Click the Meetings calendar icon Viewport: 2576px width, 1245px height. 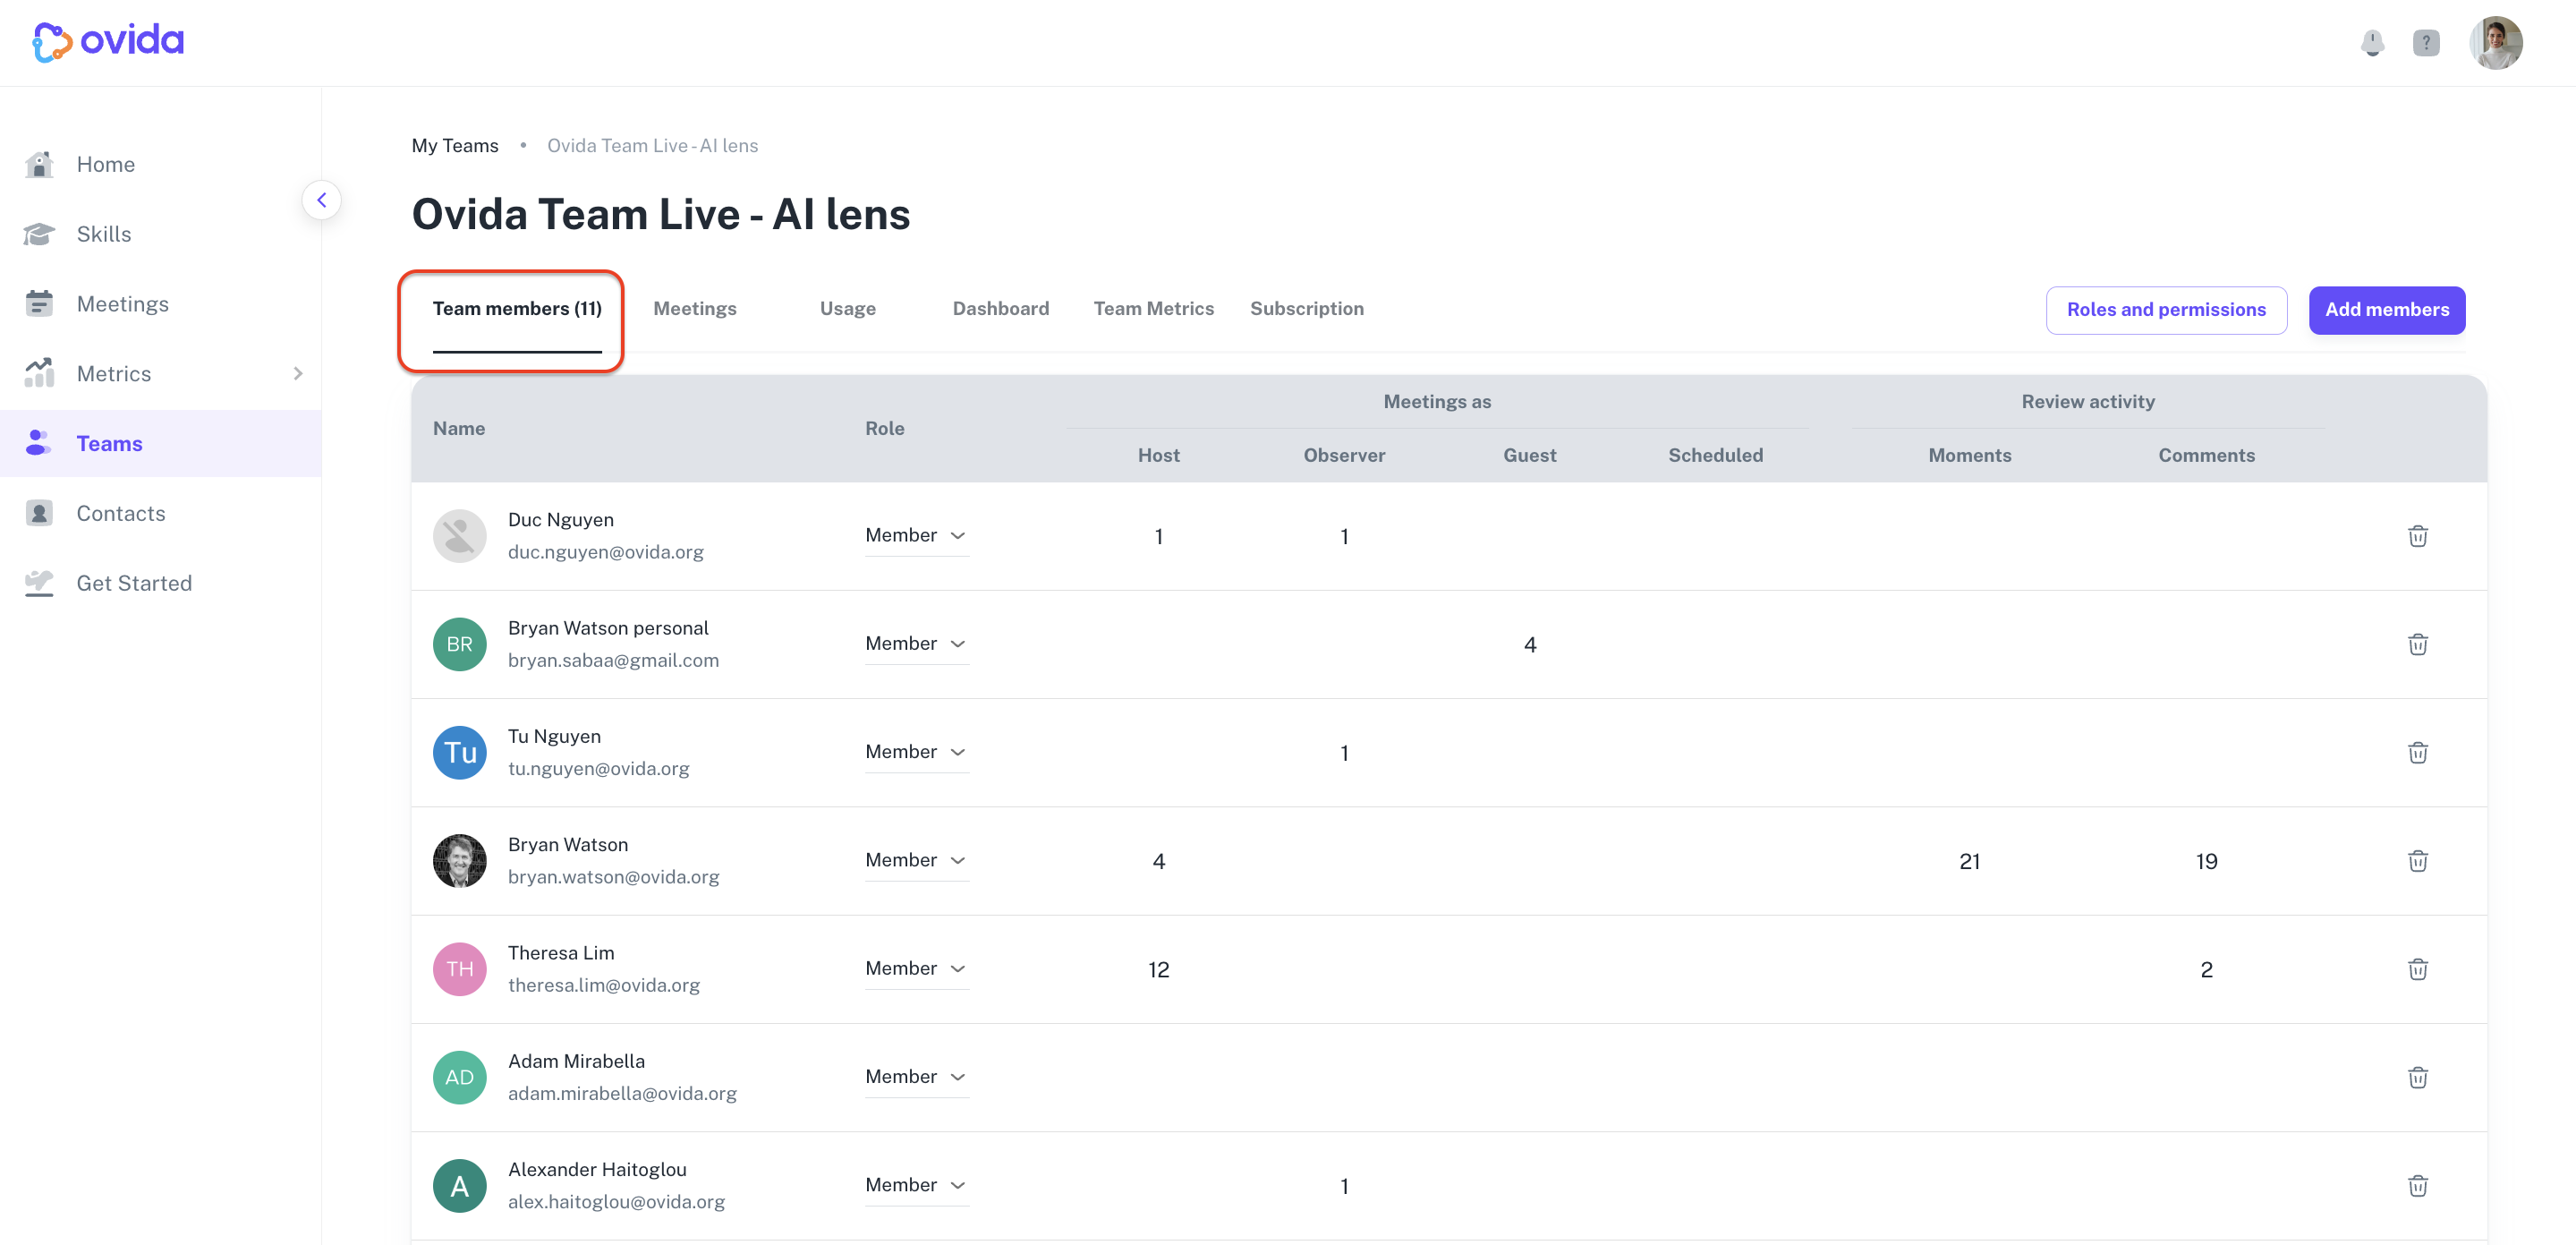tap(39, 303)
